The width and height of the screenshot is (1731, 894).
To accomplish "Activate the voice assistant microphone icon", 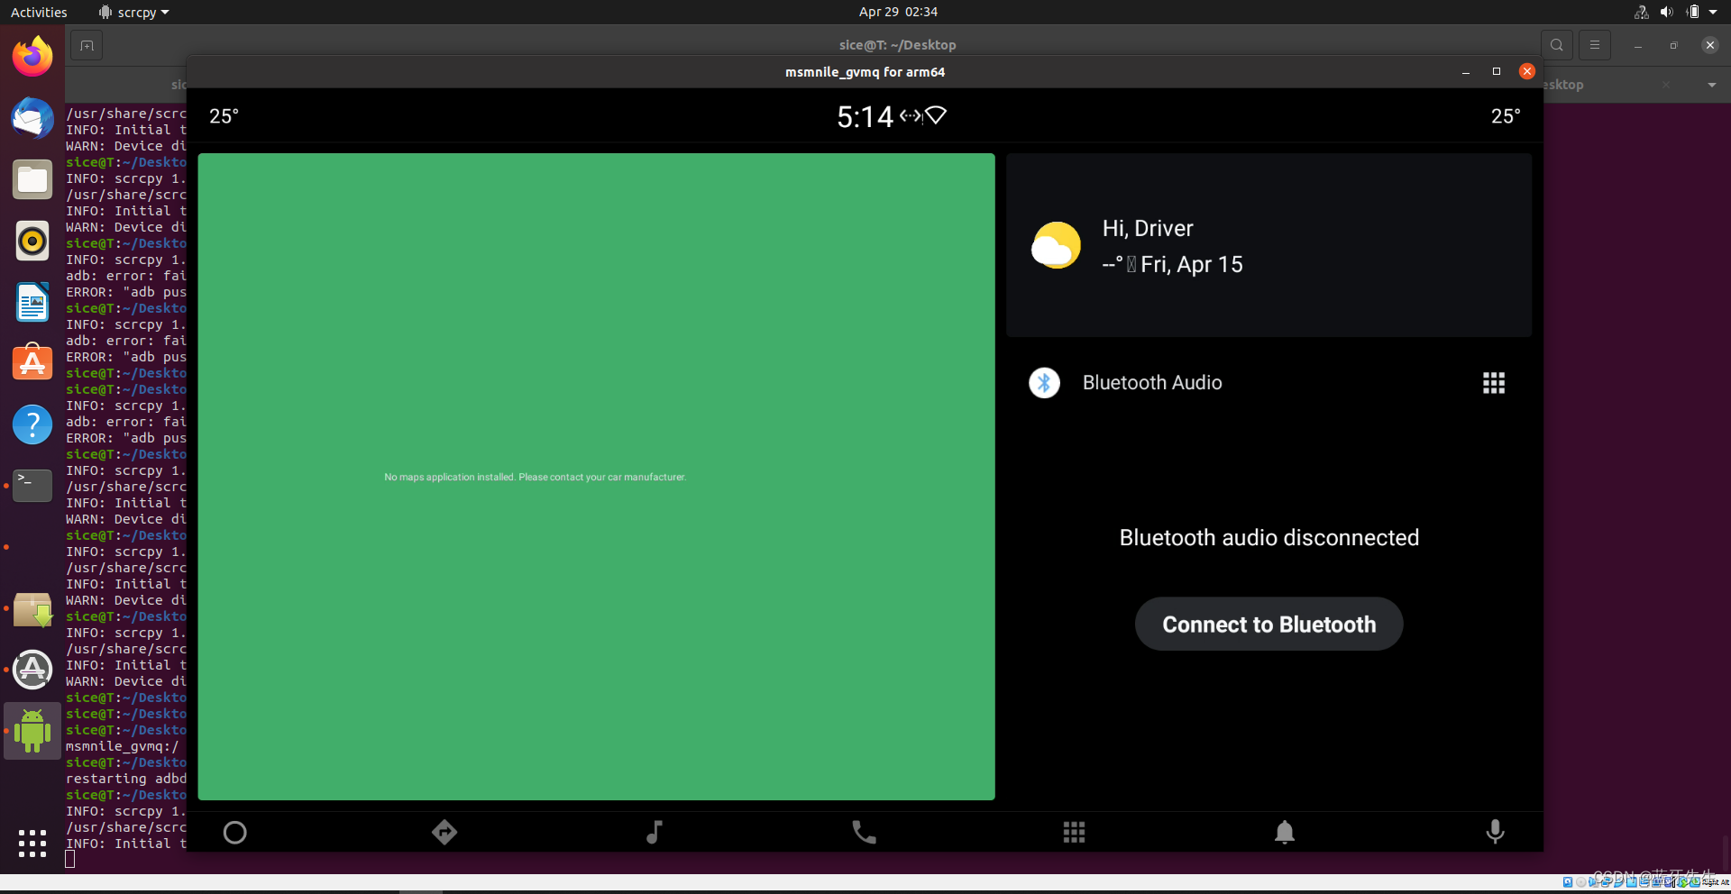I will [1495, 832].
